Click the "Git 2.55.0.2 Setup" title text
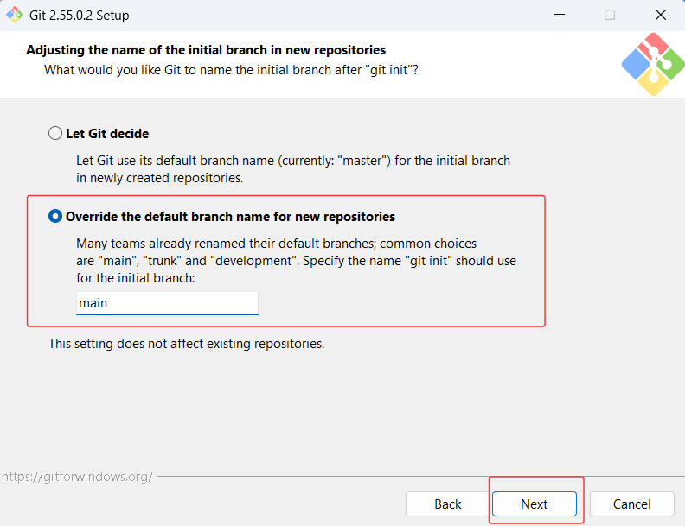 click(79, 16)
